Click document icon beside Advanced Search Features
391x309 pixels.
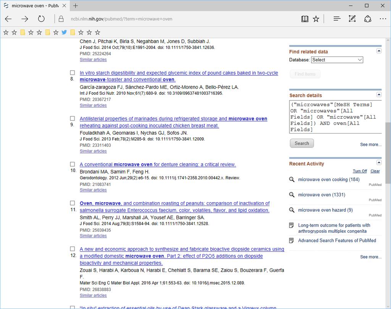[291, 240]
